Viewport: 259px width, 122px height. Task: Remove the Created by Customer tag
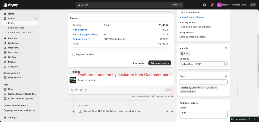coord(203,88)
